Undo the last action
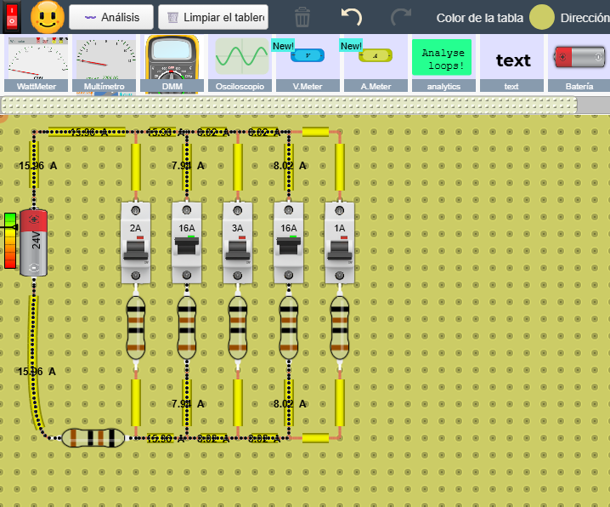 (x=351, y=17)
